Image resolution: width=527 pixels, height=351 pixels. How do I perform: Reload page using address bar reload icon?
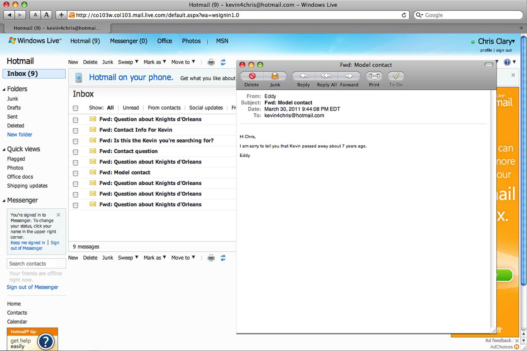(x=404, y=15)
